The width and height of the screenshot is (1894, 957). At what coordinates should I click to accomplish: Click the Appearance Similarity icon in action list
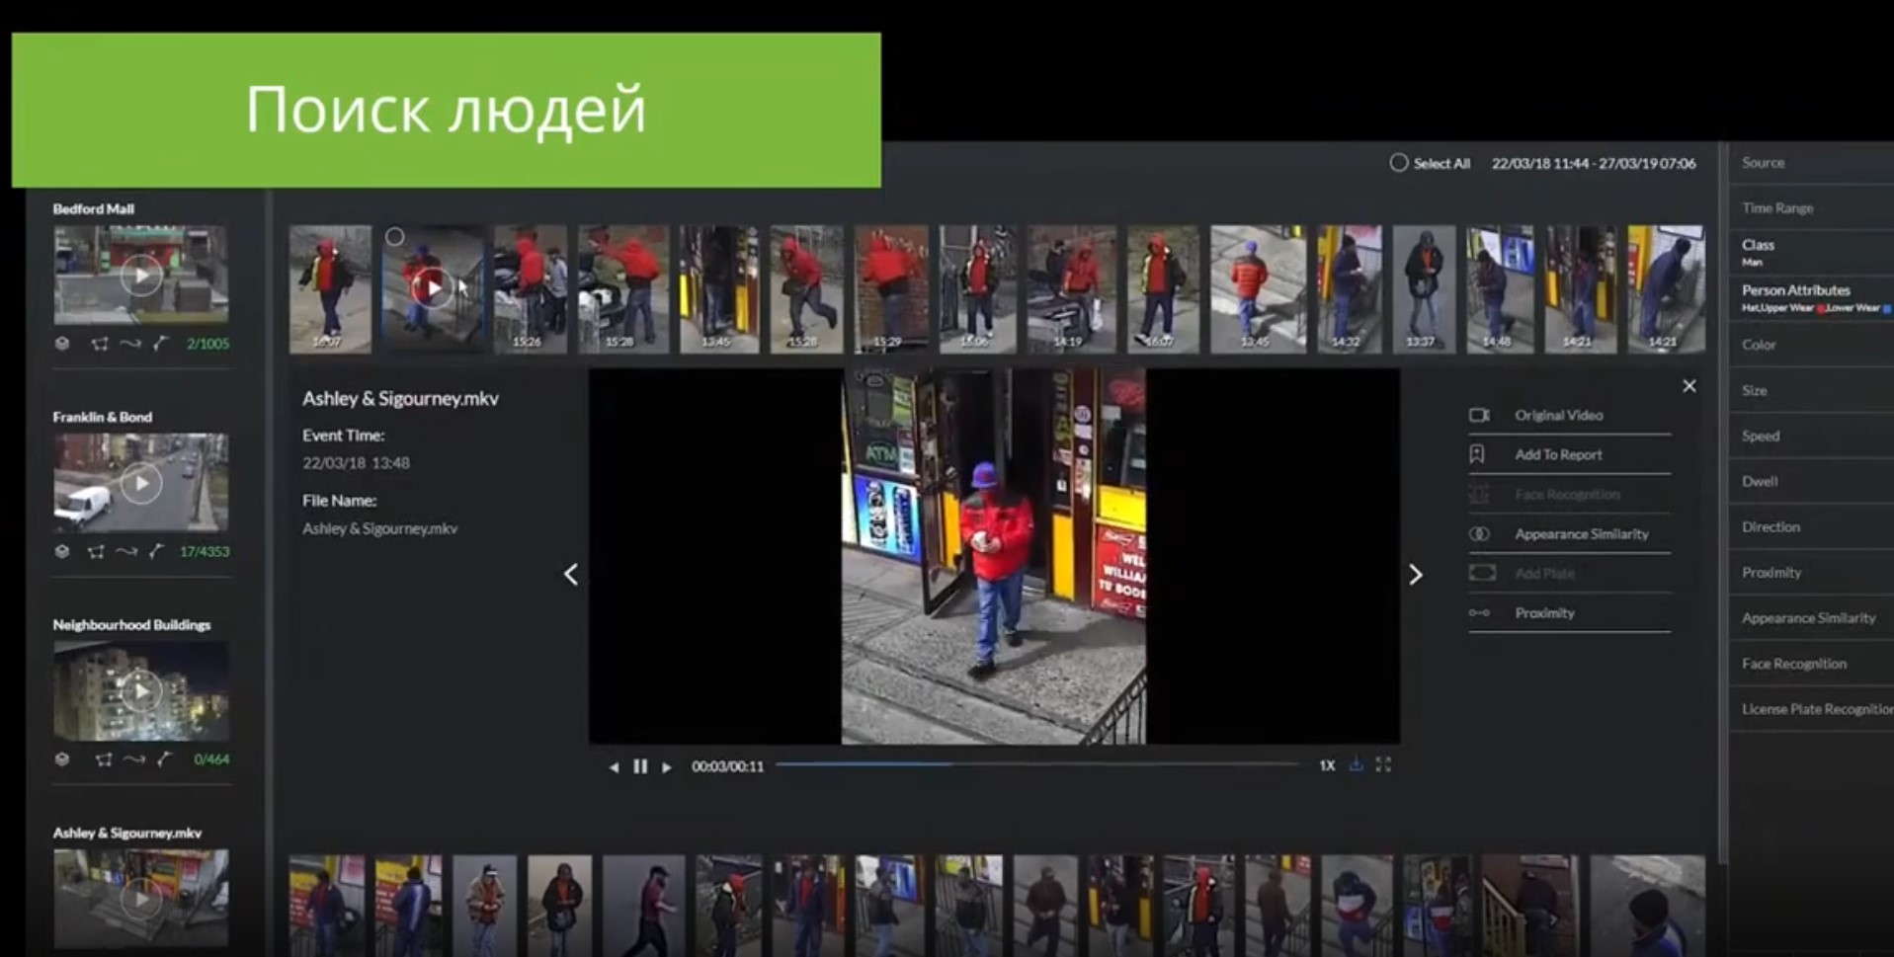[x=1479, y=533]
